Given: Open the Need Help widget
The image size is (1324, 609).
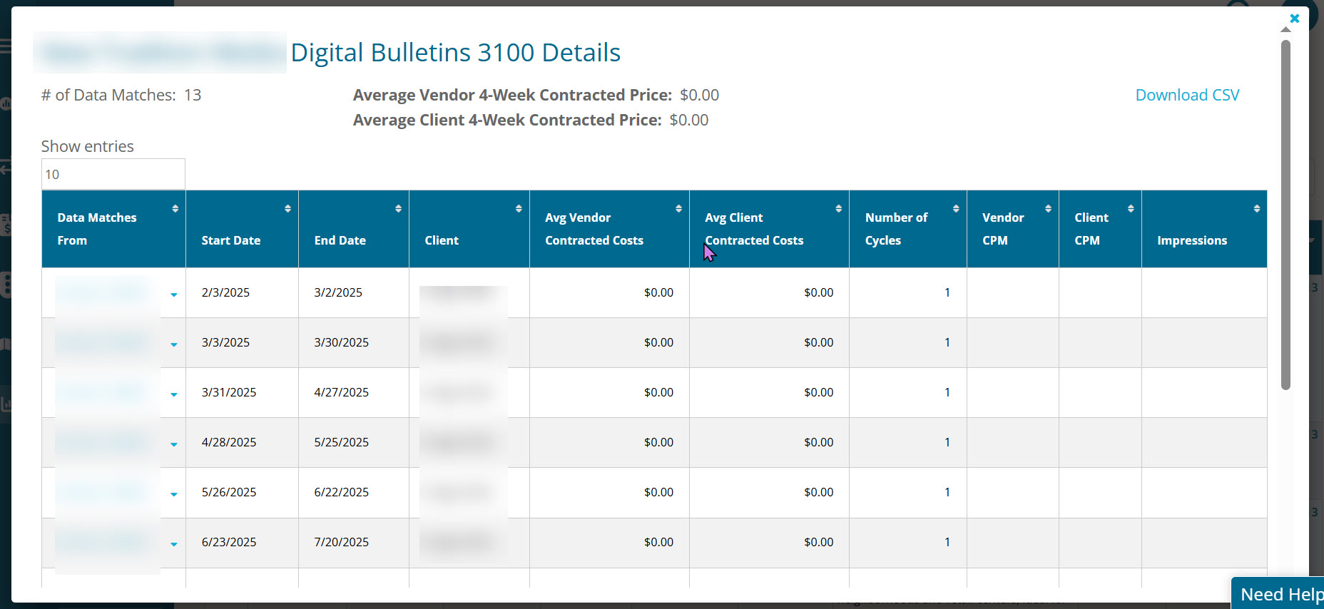Looking at the screenshot, I should click(x=1280, y=594).
